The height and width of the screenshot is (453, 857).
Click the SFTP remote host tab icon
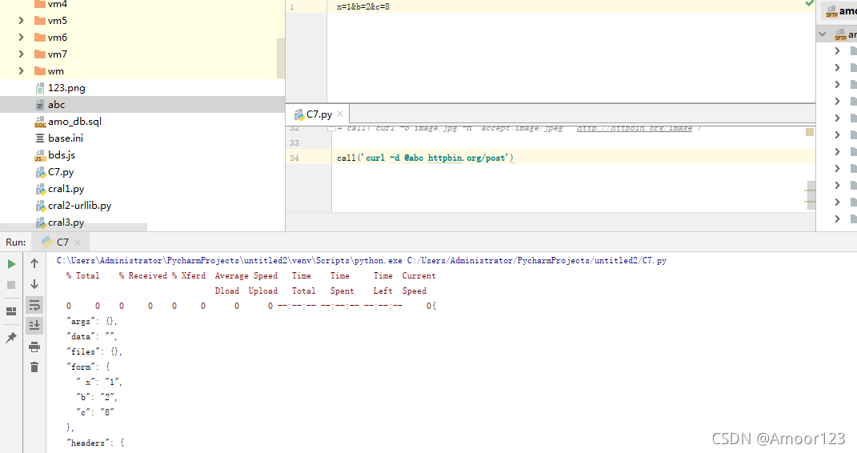point(832,11)
